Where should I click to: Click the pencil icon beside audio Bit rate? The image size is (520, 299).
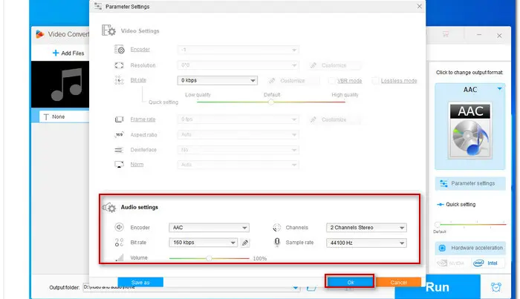244,243
